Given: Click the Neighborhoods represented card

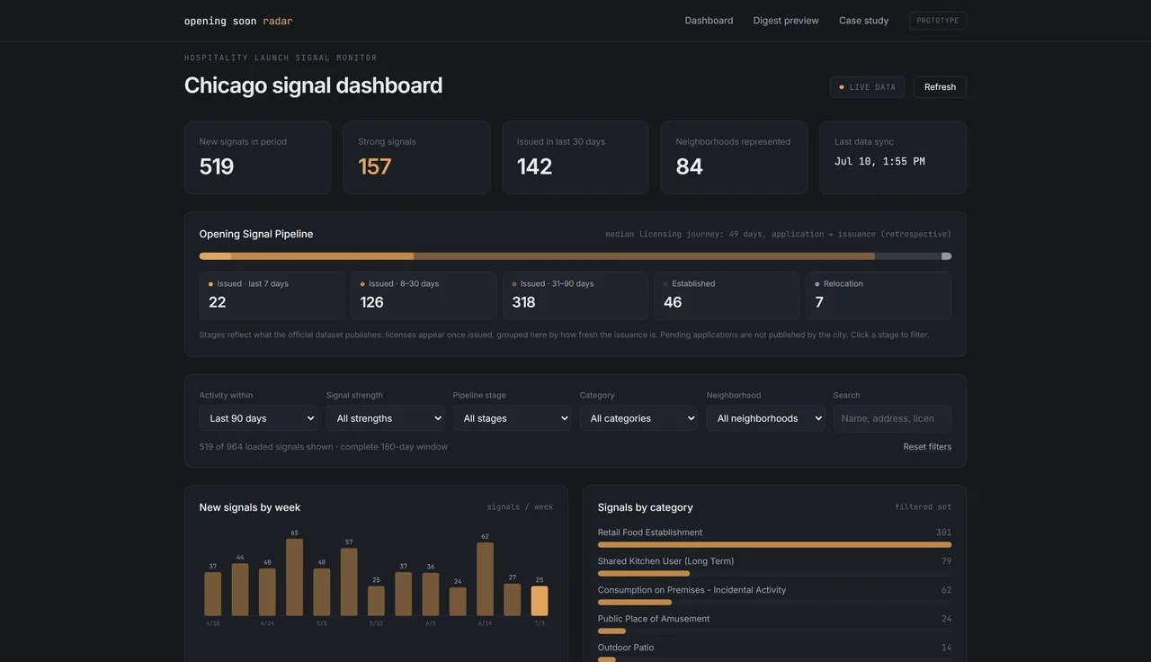Looking at the screenshot, I should (734, 157).
